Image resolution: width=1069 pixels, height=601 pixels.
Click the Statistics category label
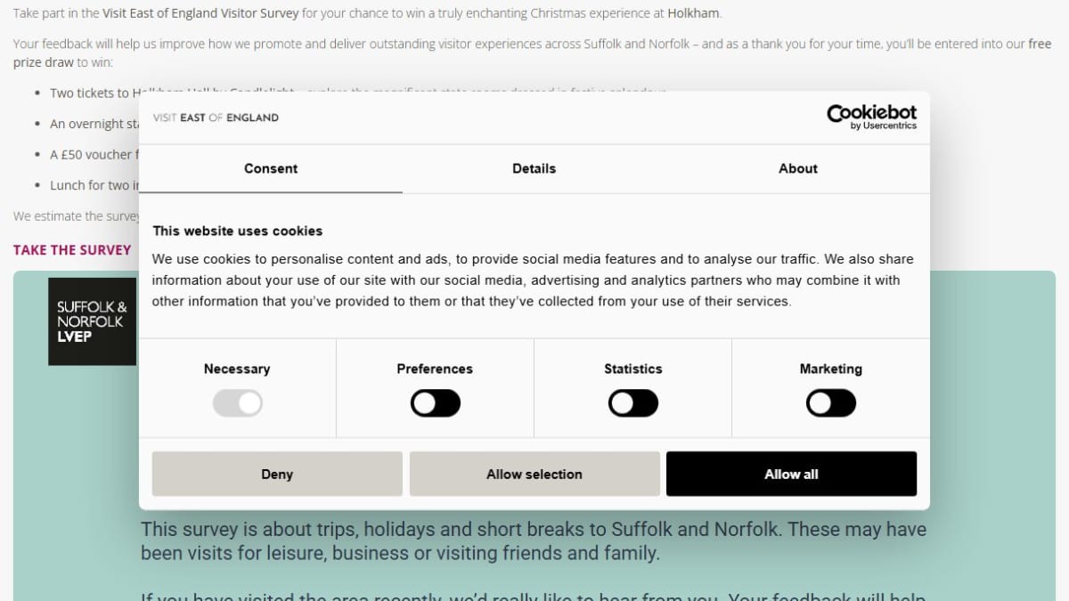click(x=633, y=369)
